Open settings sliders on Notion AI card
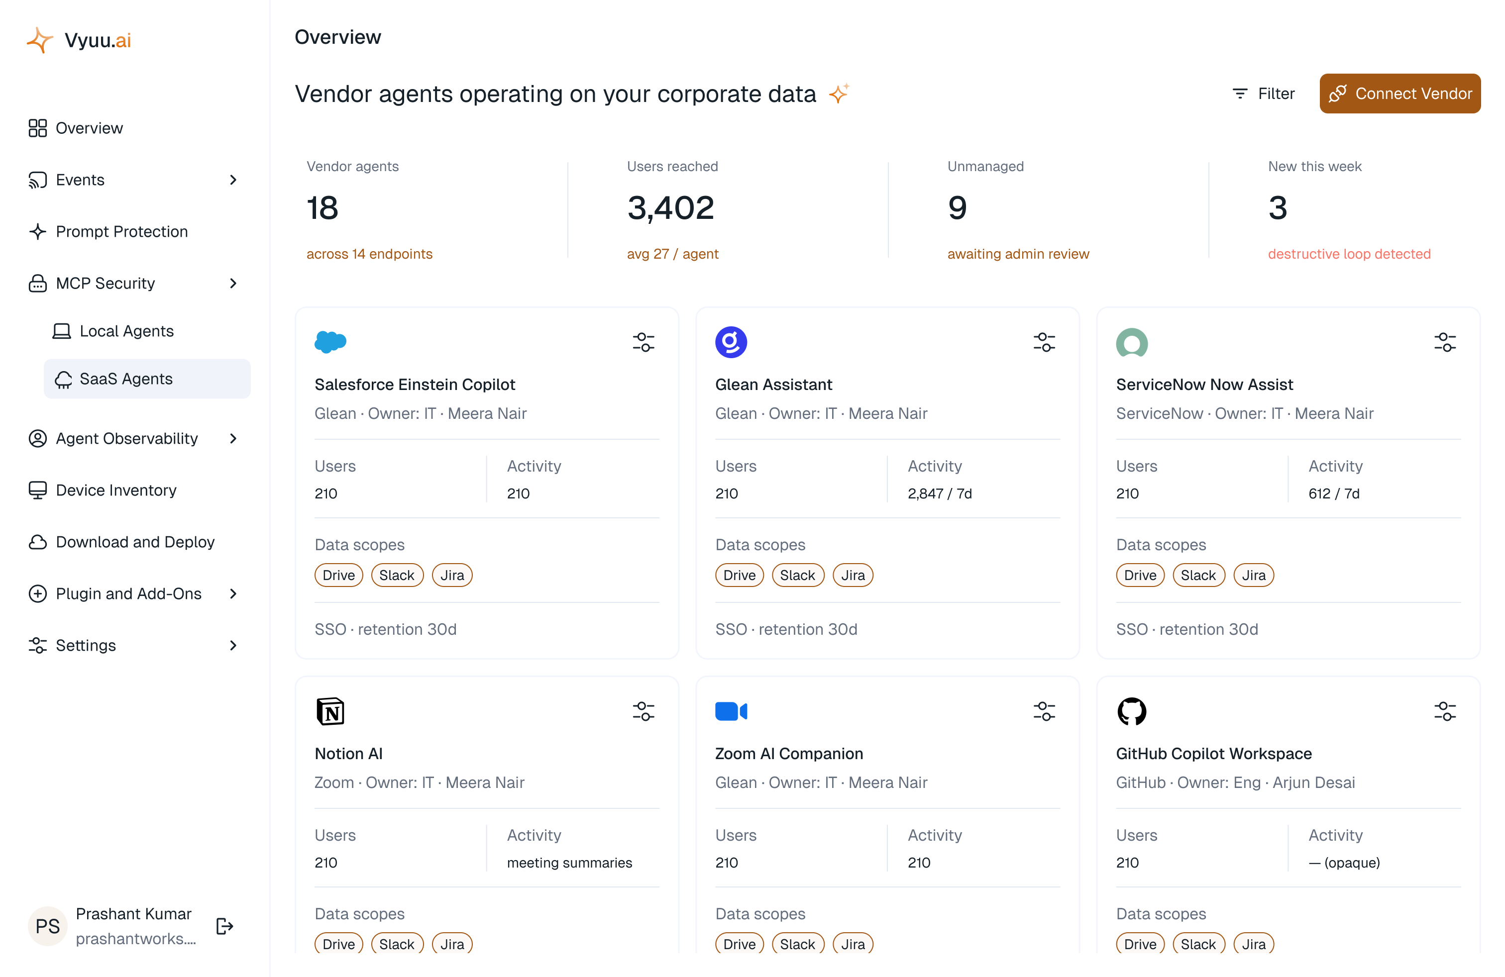1505x977 pixels. click(x=643, y=711)
